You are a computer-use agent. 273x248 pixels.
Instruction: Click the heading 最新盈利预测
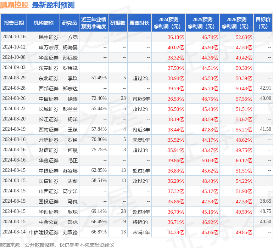point(53,5)
